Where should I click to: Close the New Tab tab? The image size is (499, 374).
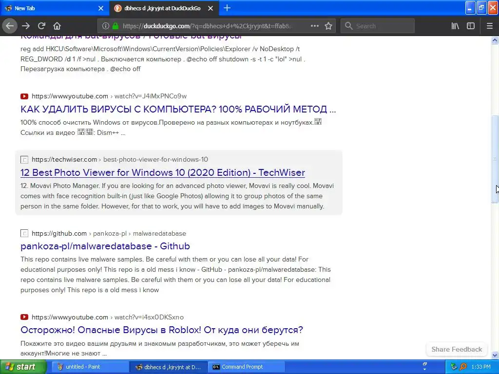[x=101, y=8]
